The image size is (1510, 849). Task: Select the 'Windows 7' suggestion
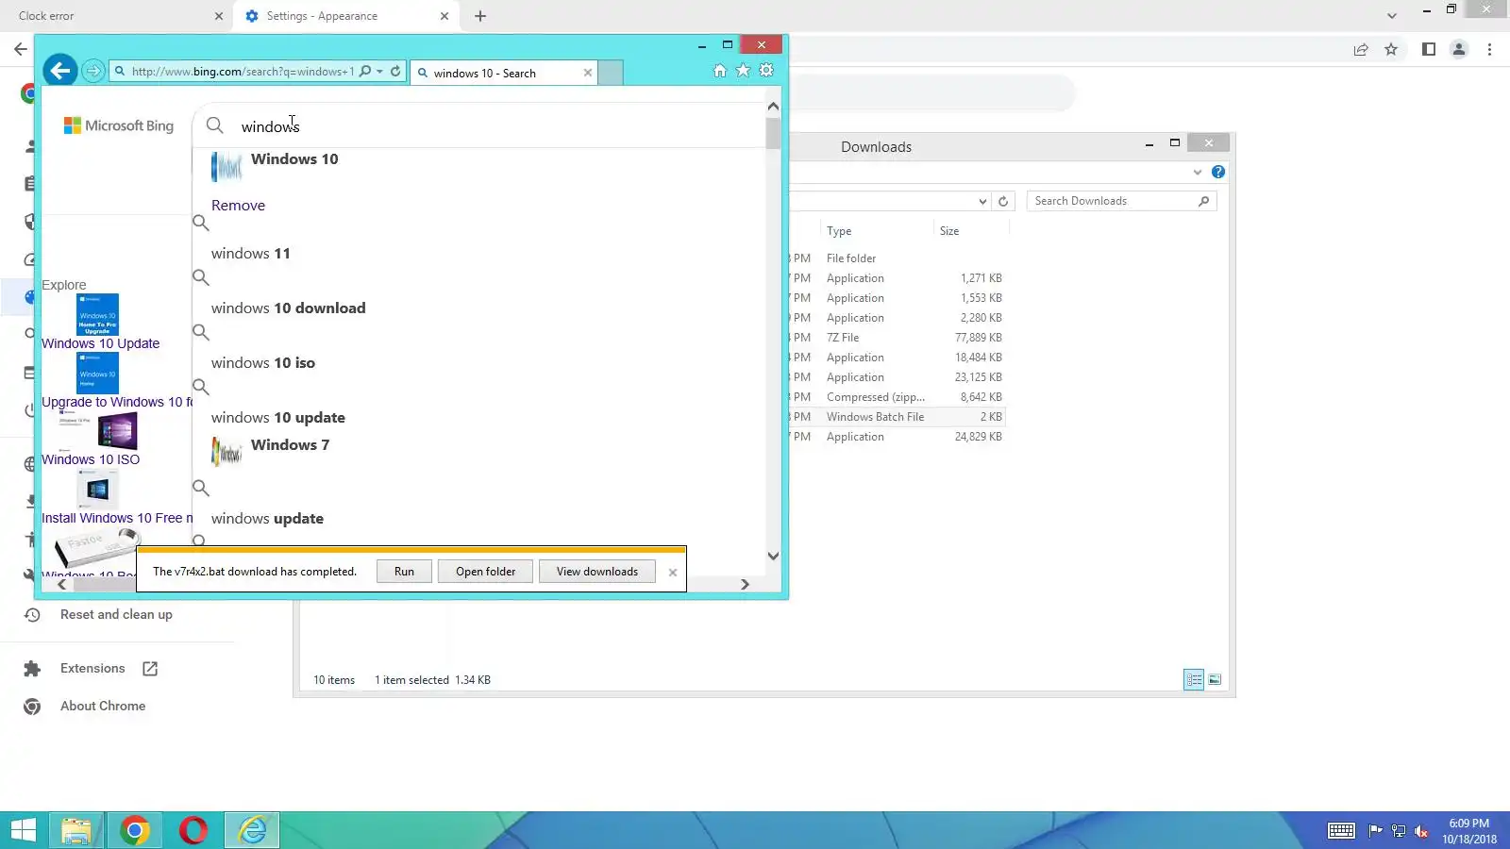coord(290,445)
